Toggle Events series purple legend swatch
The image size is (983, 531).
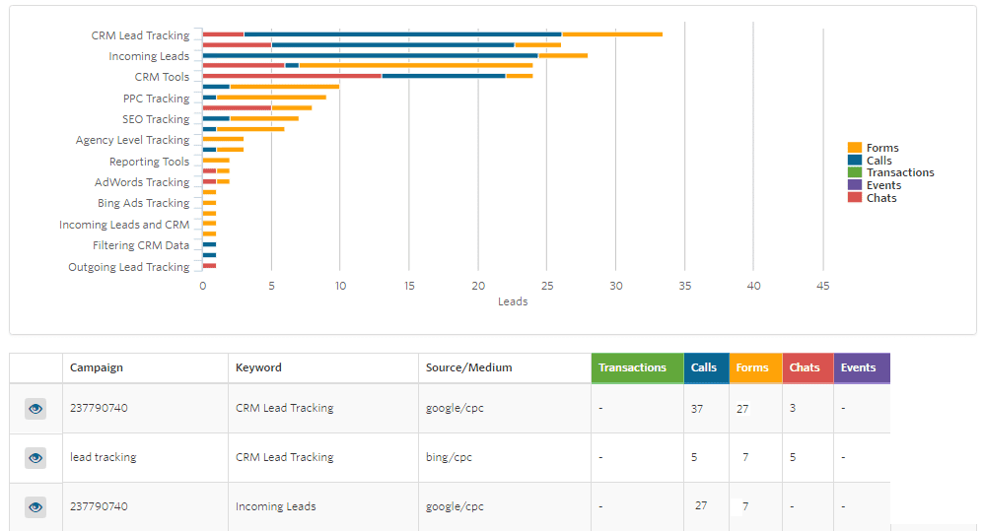point(855,185)
